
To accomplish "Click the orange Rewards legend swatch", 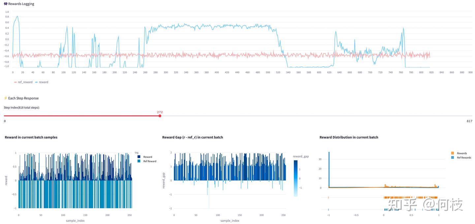I will tap(453, 153).
